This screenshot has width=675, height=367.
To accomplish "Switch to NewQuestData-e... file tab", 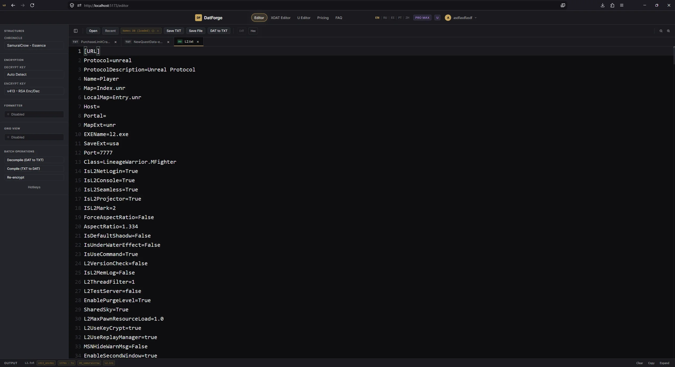I will 148,42.
